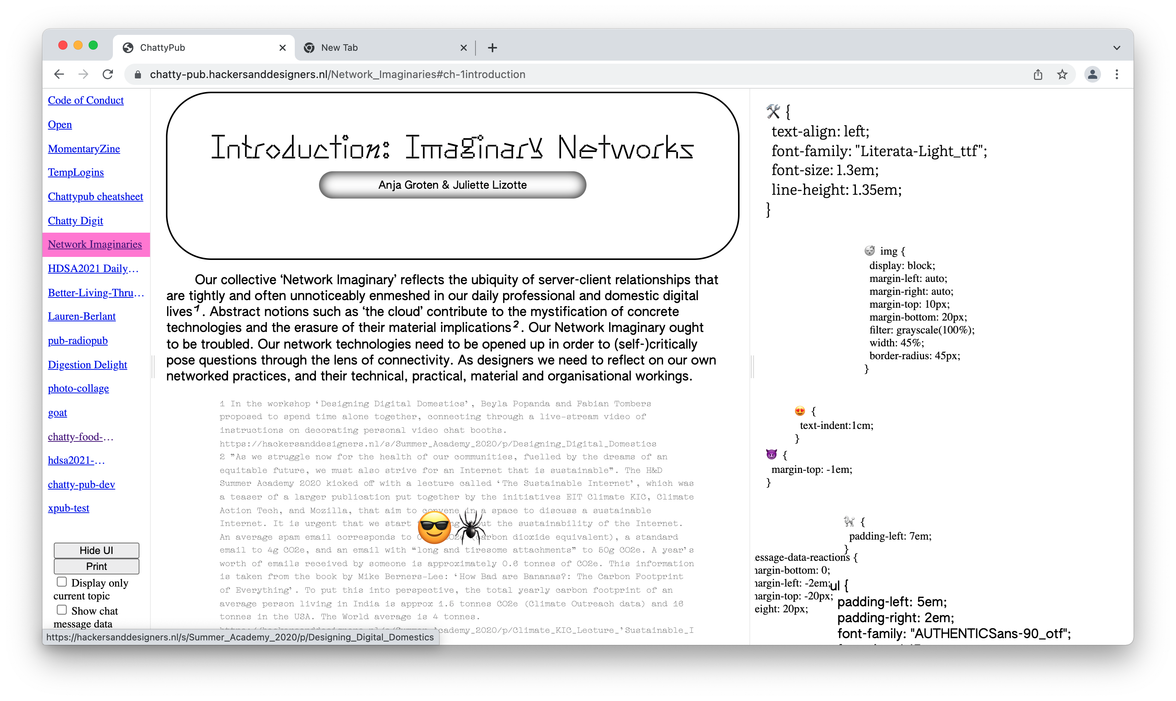Open Chrome three-dot menu
This screenshot has height=701, width=1176.
(1117, 74)
